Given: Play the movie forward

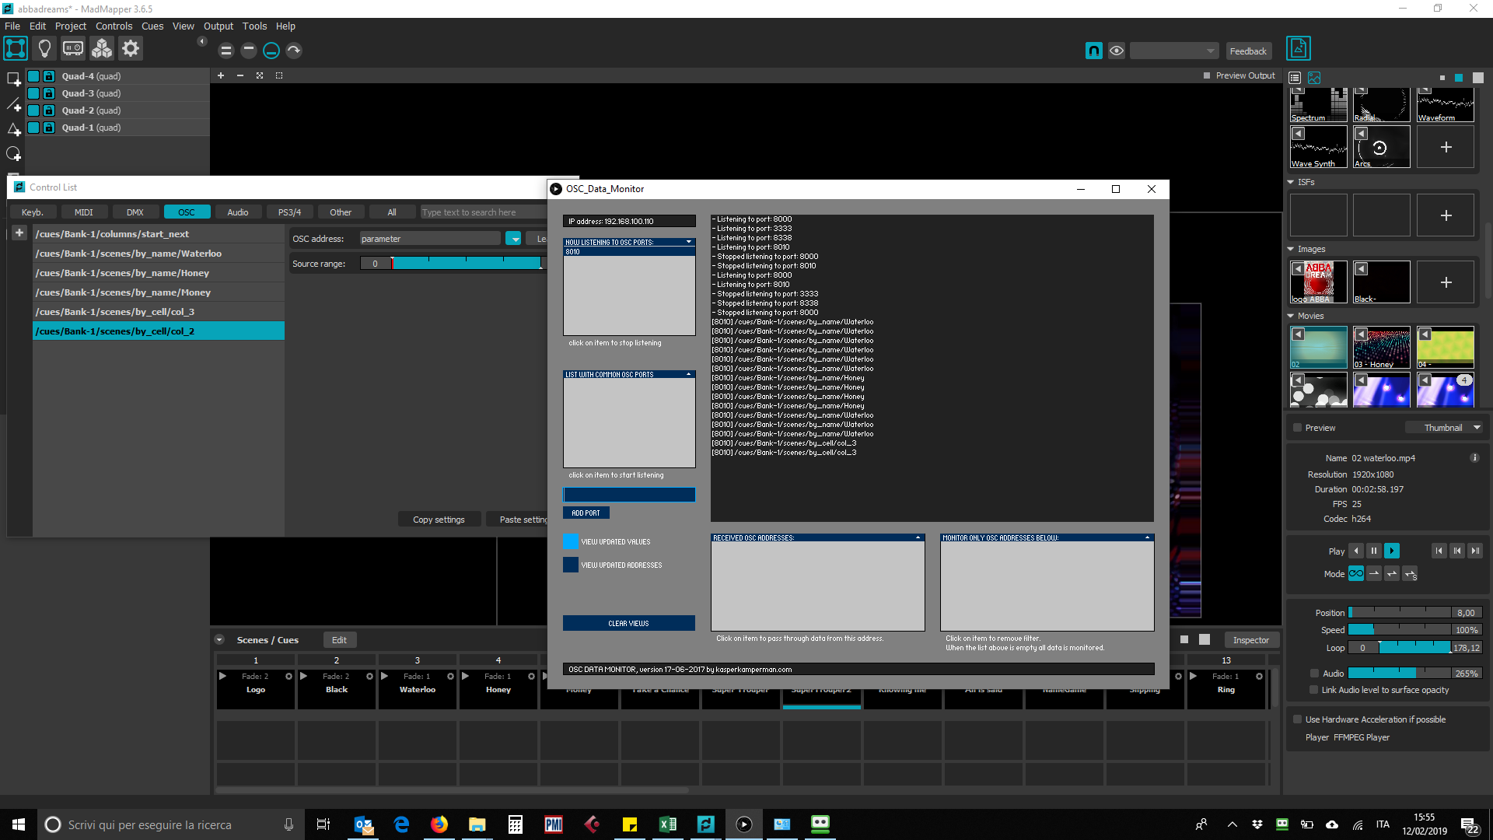Looking at the screenshot, I should (1392, 551).
